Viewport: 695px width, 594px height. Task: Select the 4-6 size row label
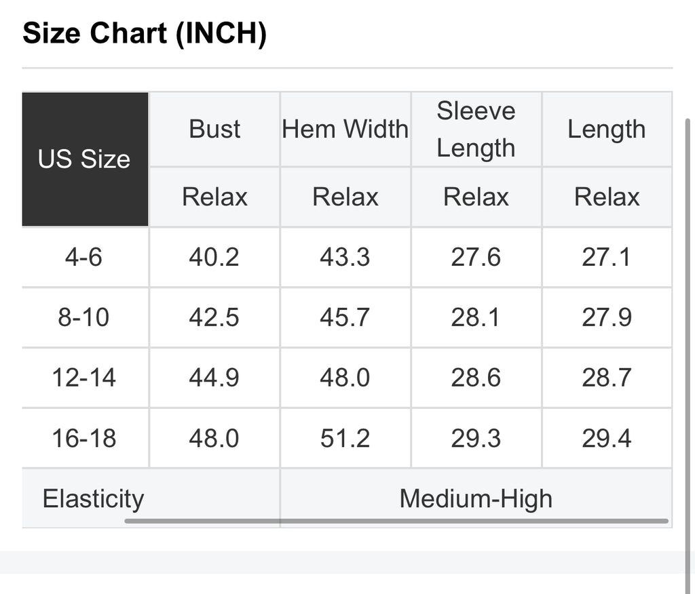83,257
